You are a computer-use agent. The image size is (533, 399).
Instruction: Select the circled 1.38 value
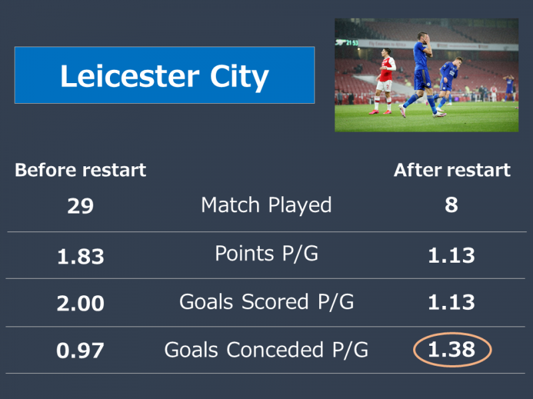(452, 350)
